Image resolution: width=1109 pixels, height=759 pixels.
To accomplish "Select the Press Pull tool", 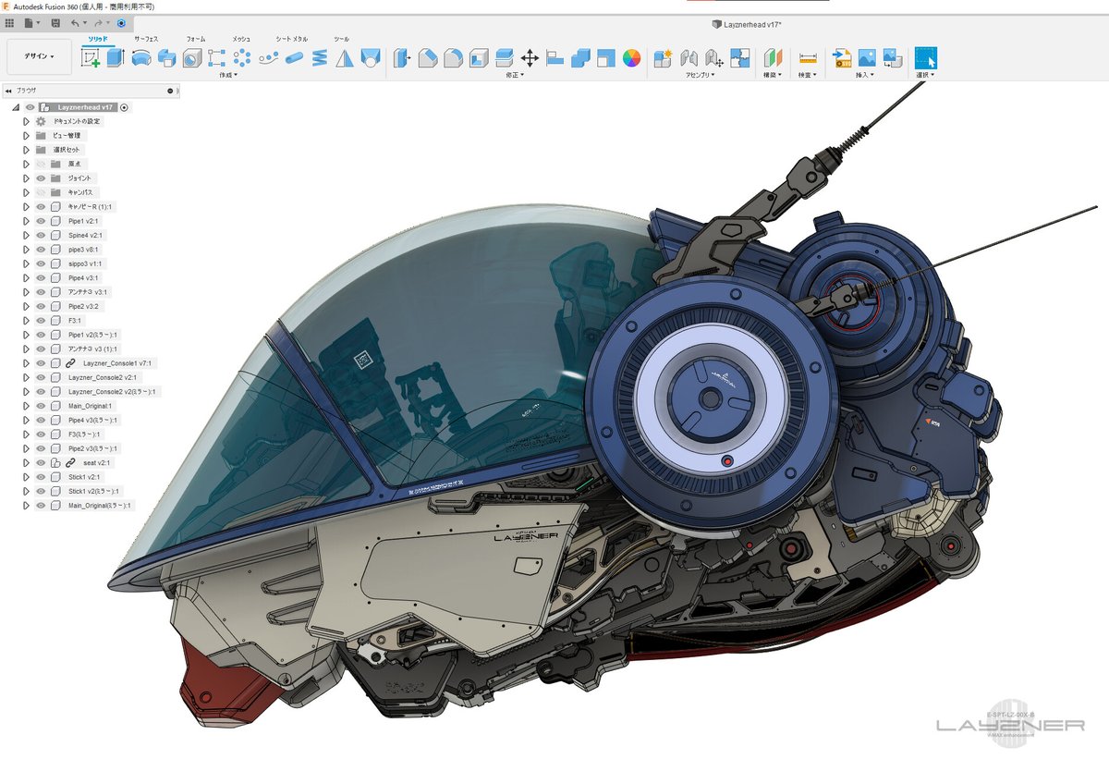I will click(x=402, y=58).
